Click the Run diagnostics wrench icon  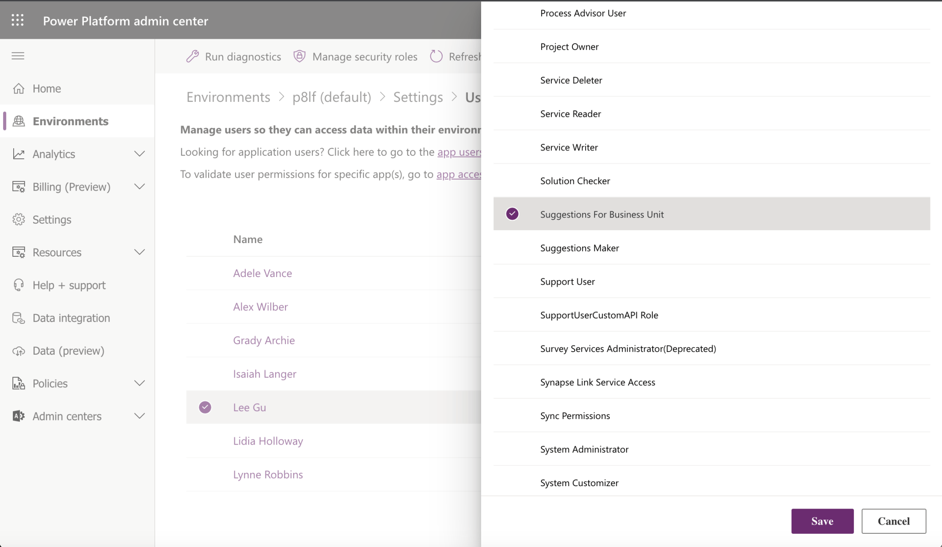pos(193,56)
